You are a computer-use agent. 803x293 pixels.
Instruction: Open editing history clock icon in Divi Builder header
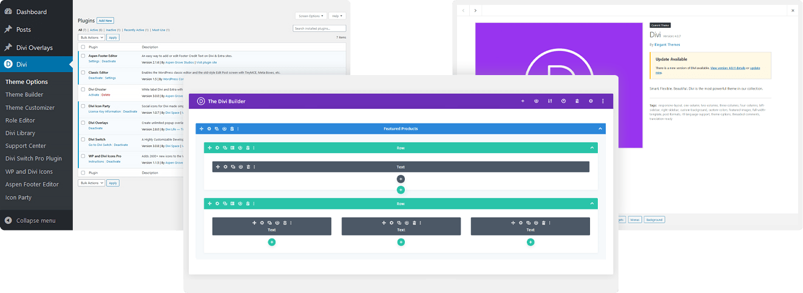tap(563, 101)
